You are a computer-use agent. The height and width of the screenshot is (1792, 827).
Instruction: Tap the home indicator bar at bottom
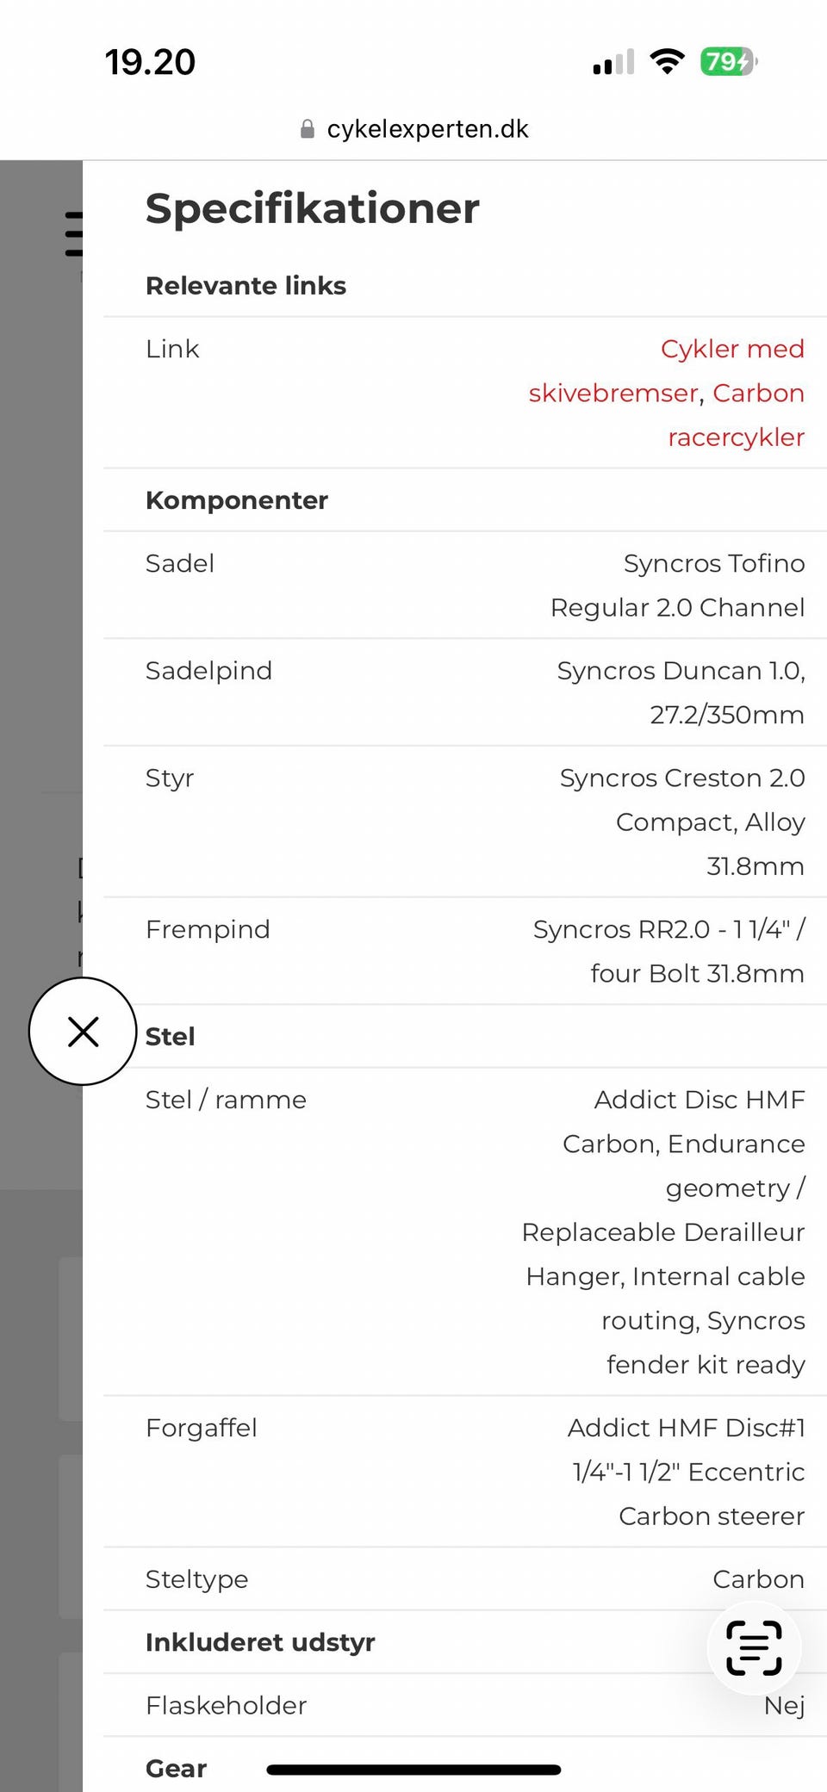click(413, 1770)
